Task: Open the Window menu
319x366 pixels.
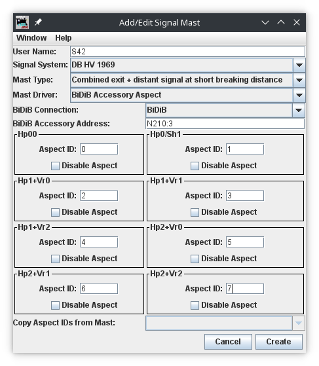Action: pyautogui.click(x=31, y=38)
